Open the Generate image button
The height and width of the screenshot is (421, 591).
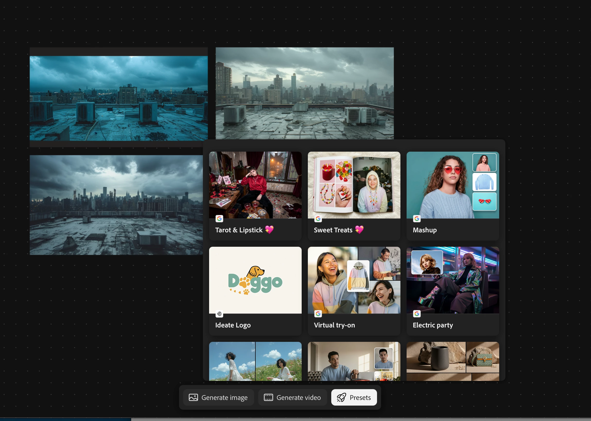pyautogui.click(x=218, y=397)
